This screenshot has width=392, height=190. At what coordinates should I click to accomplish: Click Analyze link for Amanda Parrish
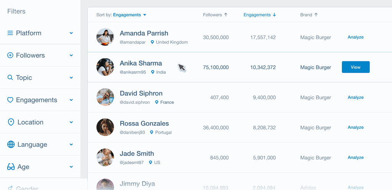[356, 37]
